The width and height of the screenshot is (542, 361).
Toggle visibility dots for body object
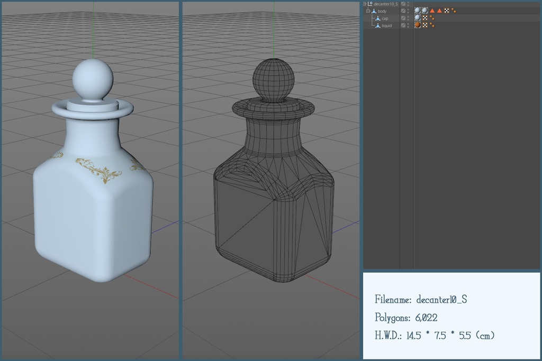tap(408, 11)
